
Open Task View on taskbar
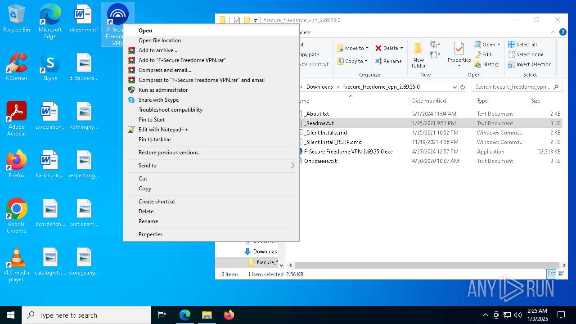162,315
